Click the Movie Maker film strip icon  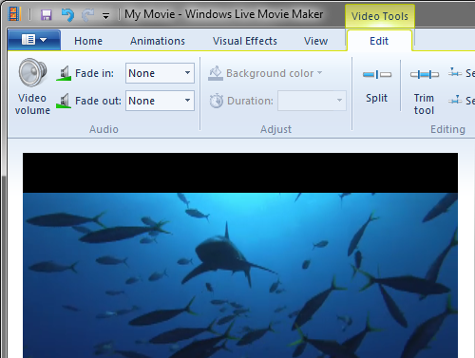pyautogui.click(x=14, y=14)
